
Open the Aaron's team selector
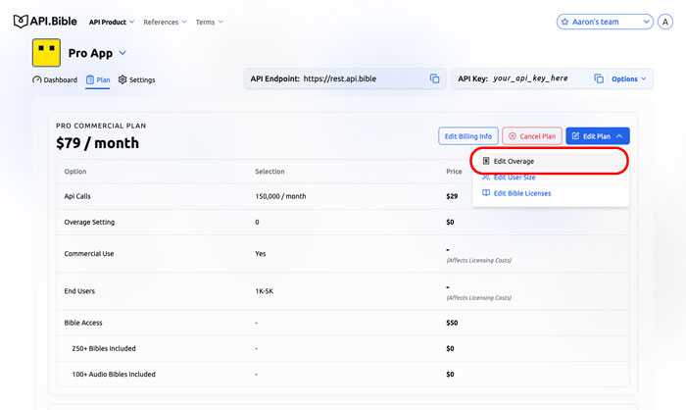click(x=605, y=22)
